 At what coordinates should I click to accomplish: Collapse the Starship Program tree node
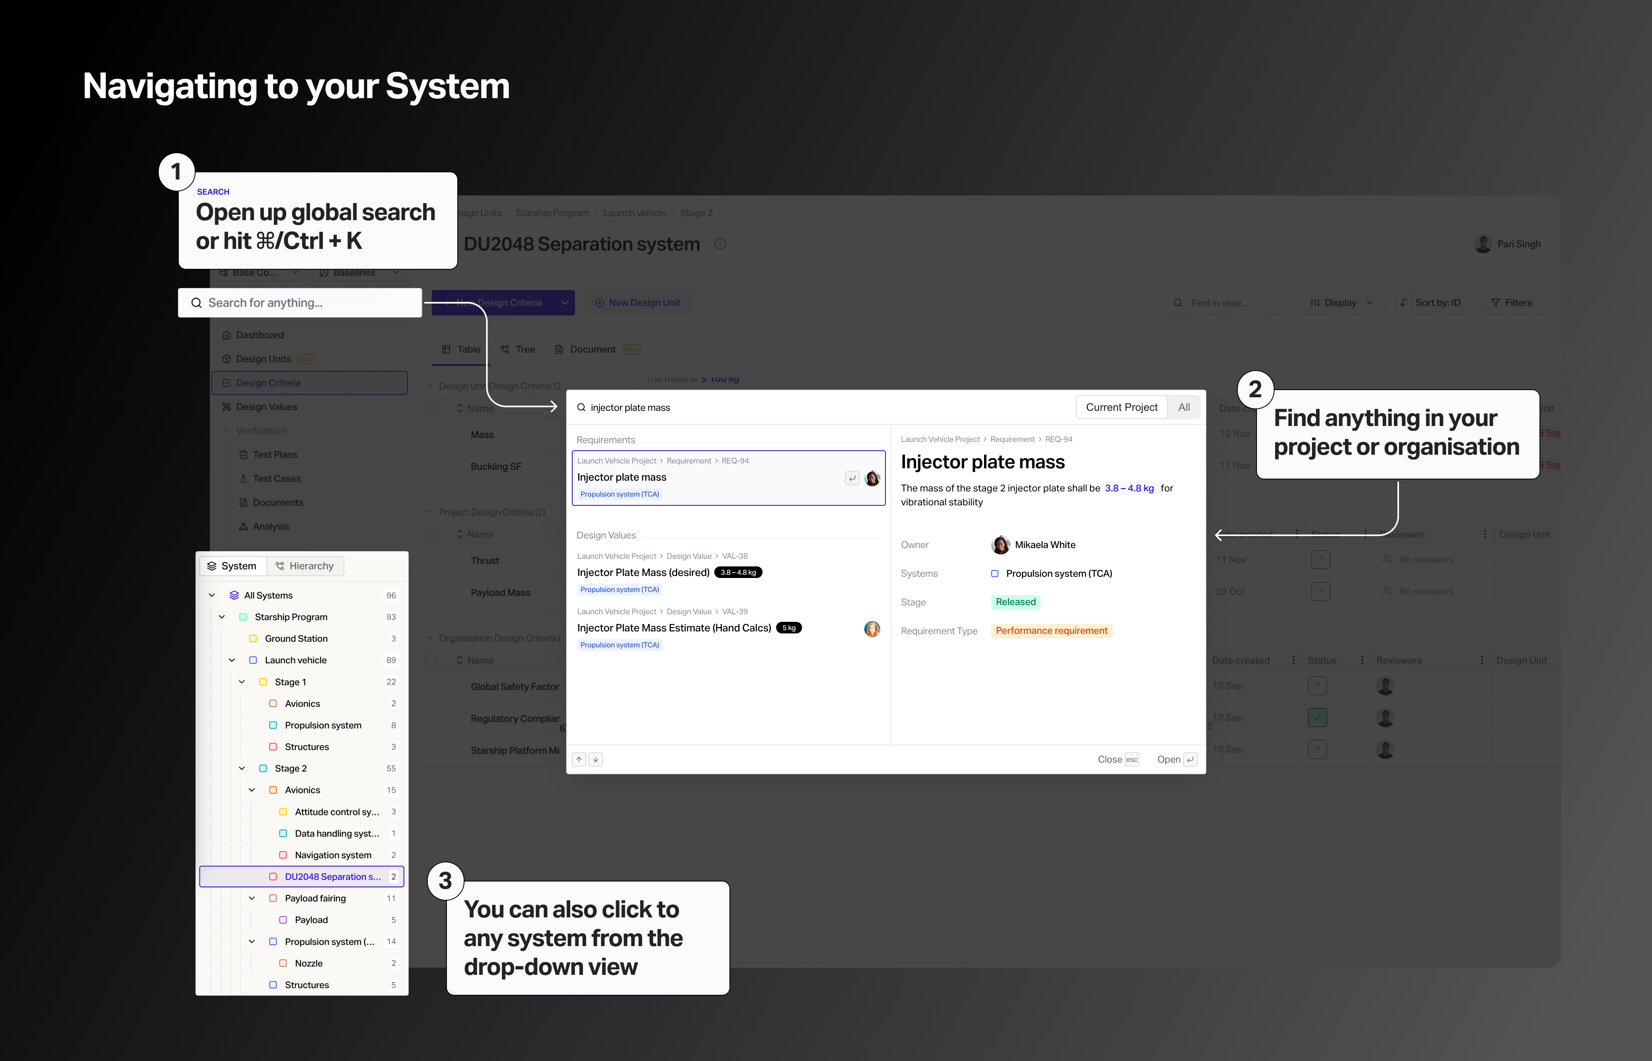tap(222, 617)
